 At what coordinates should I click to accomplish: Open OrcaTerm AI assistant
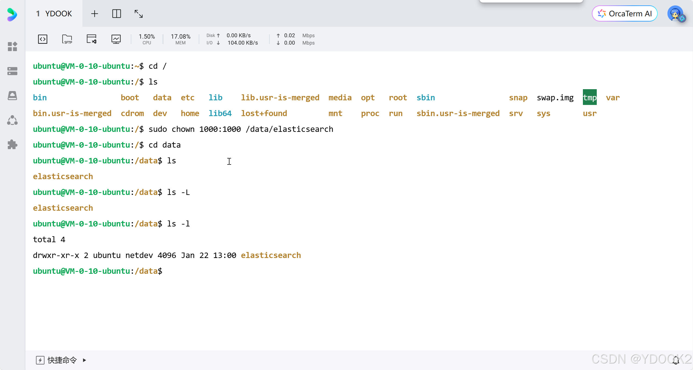pyautogui.click(x=624, y=14)
